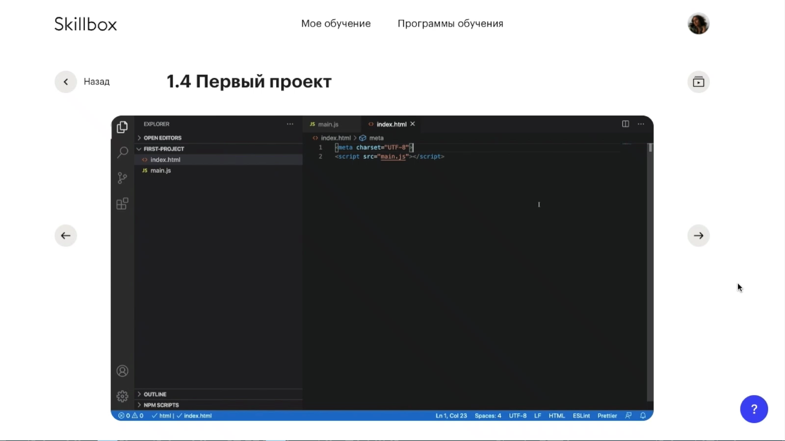Click the editor scrollbar on the right
The width and height of the screenshot is (785, 441).
649,147
